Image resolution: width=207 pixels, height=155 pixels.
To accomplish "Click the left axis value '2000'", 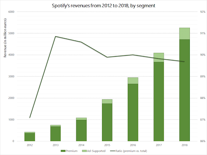I will (x=11, y=98).
